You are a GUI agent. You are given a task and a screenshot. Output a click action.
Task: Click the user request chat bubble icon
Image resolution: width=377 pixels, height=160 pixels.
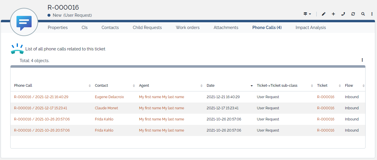[24, 22]
